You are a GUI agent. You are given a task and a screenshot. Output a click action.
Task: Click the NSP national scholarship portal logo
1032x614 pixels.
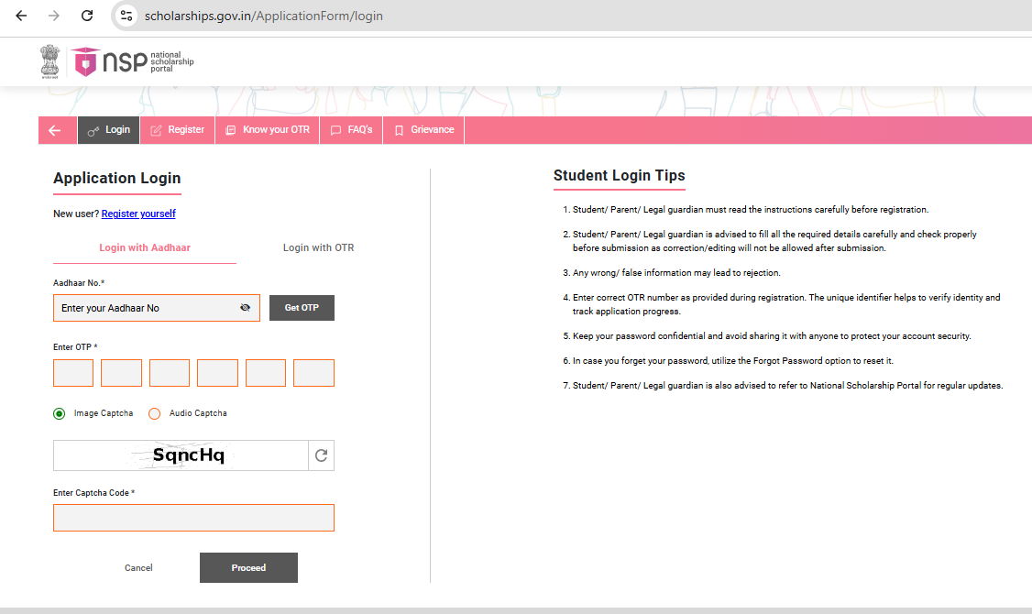point(132,62)
